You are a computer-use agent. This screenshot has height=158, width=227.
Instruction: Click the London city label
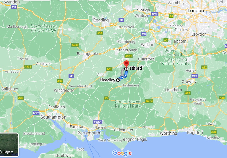click(196, 11)
